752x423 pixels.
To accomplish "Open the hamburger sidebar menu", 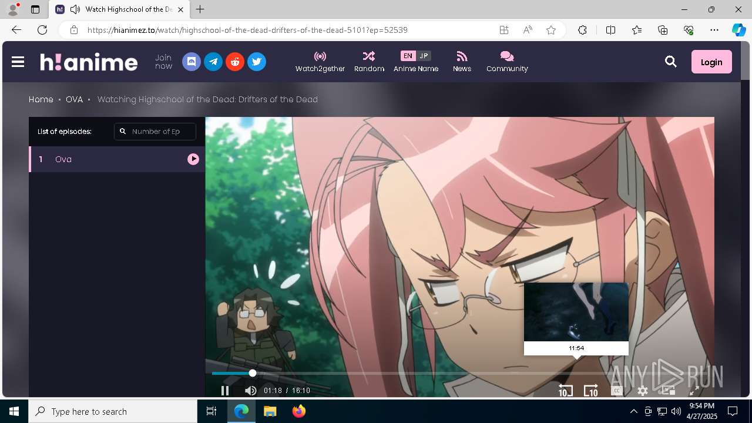I will coord(18,62).
